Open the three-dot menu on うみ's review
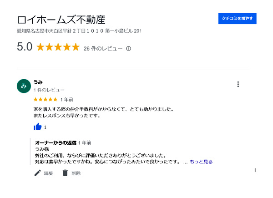 238,84
